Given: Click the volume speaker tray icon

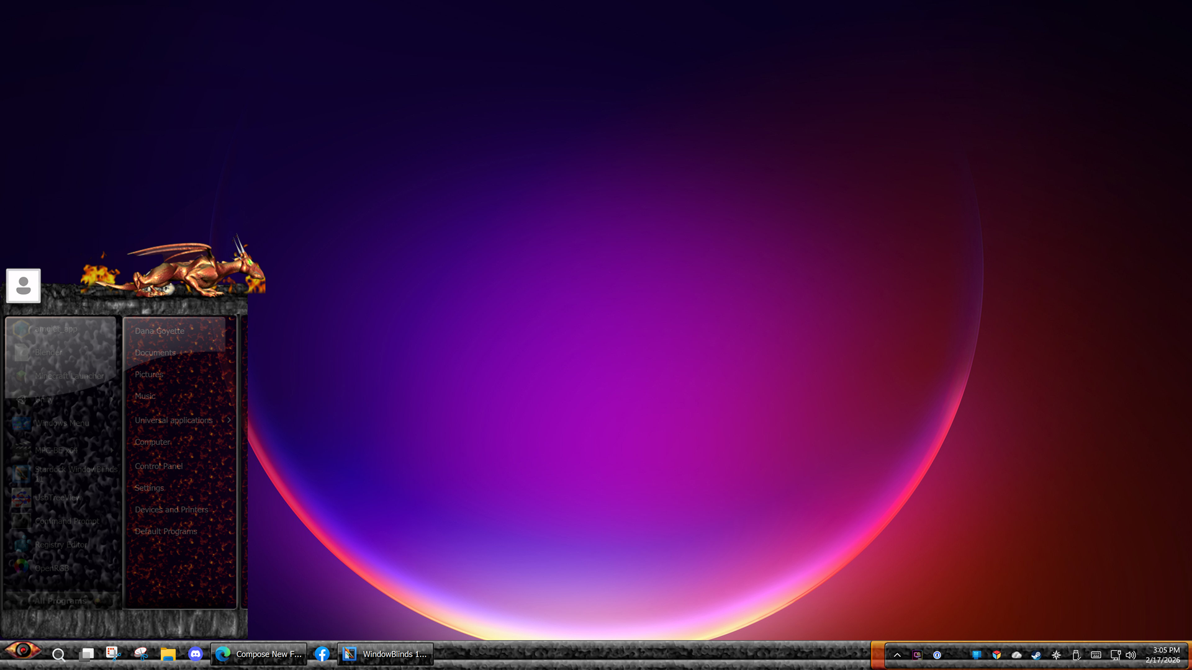Looking at the screenshot, I should click(1131, 654).
